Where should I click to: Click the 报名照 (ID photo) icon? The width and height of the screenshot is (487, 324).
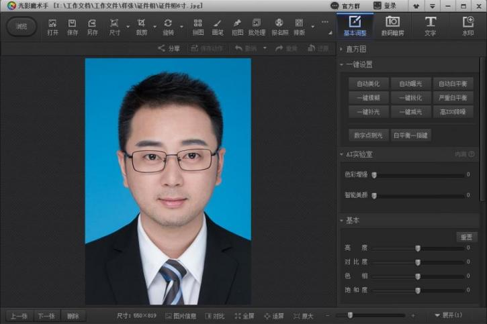pos(279,27)
